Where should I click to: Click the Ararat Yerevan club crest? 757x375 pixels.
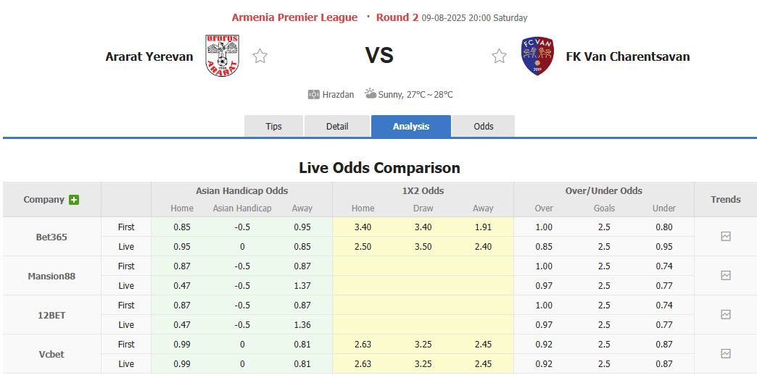point(222,56)
